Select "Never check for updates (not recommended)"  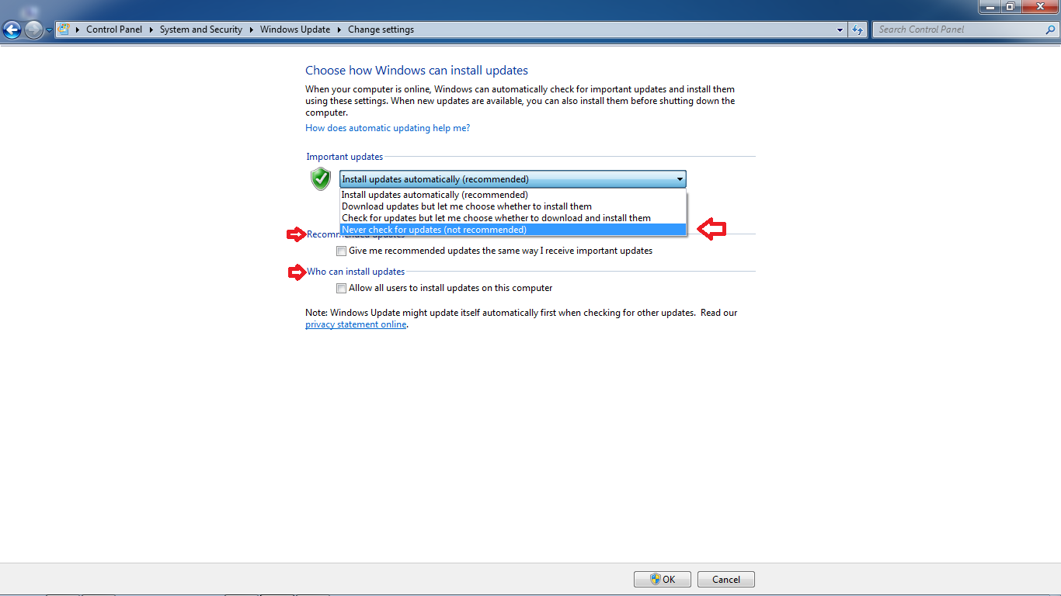(433, 229)
